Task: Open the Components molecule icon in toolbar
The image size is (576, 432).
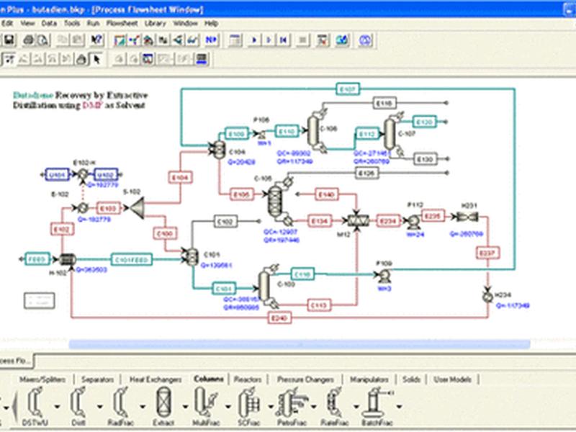Action: (134, 40)
